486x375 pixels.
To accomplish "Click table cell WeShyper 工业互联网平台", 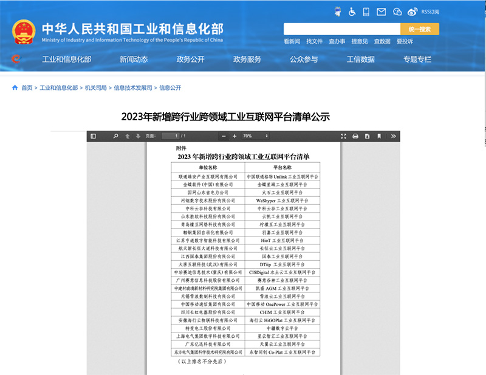I will tap(282, 201).
